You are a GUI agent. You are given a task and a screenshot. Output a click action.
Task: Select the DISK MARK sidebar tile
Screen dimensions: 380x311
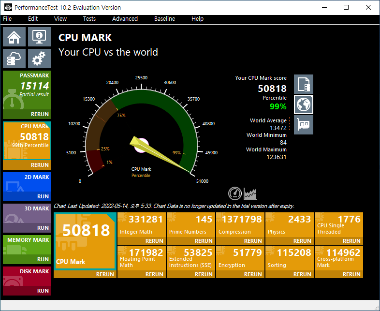(27, 276)
